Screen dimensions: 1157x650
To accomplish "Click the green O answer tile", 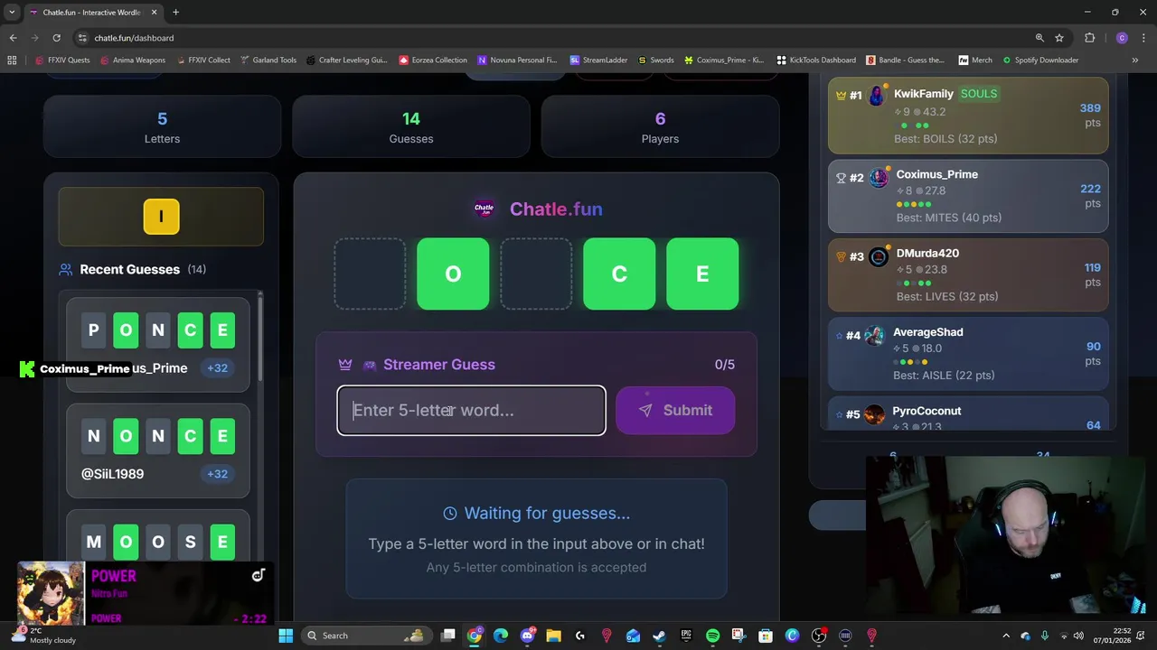I will [453, 274].
